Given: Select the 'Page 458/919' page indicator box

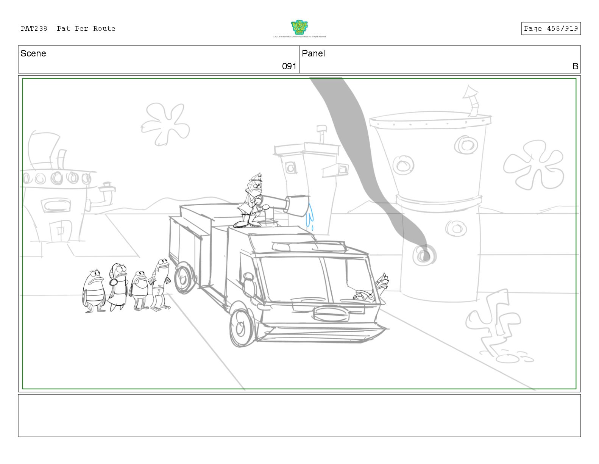Looking at the screenshot, I should [x=551, y=29].
